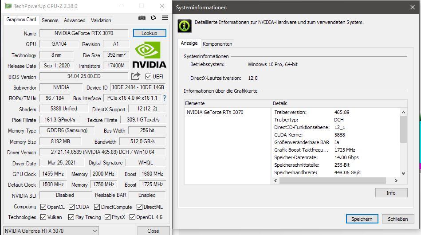Click the BIOS share/export arrow icon

pyautogui.click(x=136, y=76)
